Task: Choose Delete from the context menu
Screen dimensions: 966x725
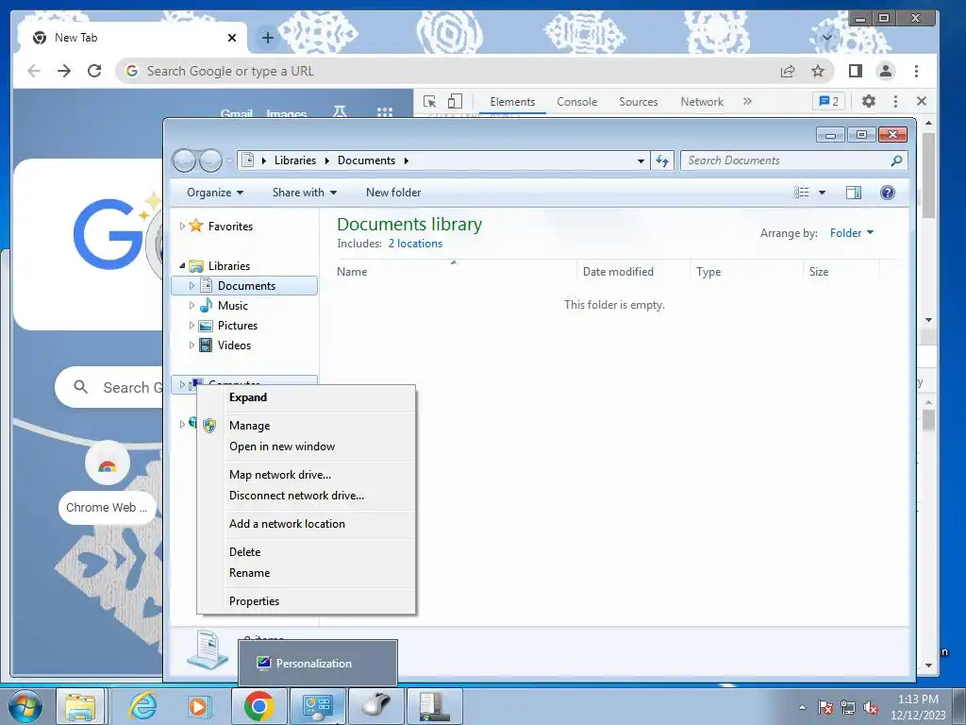Action: click(307, 552)
